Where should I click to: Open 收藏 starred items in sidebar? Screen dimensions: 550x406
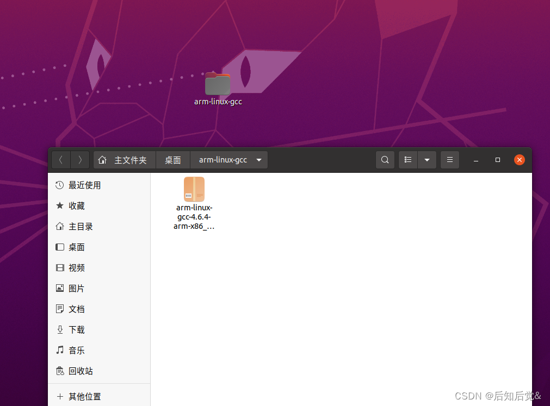point(99,205)
